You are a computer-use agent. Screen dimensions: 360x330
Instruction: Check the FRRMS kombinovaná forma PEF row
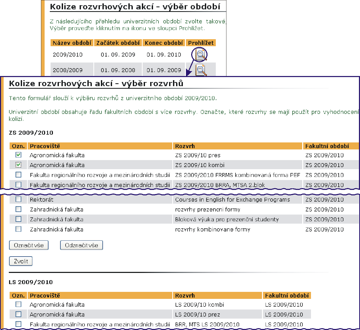[x=18, y=175]
